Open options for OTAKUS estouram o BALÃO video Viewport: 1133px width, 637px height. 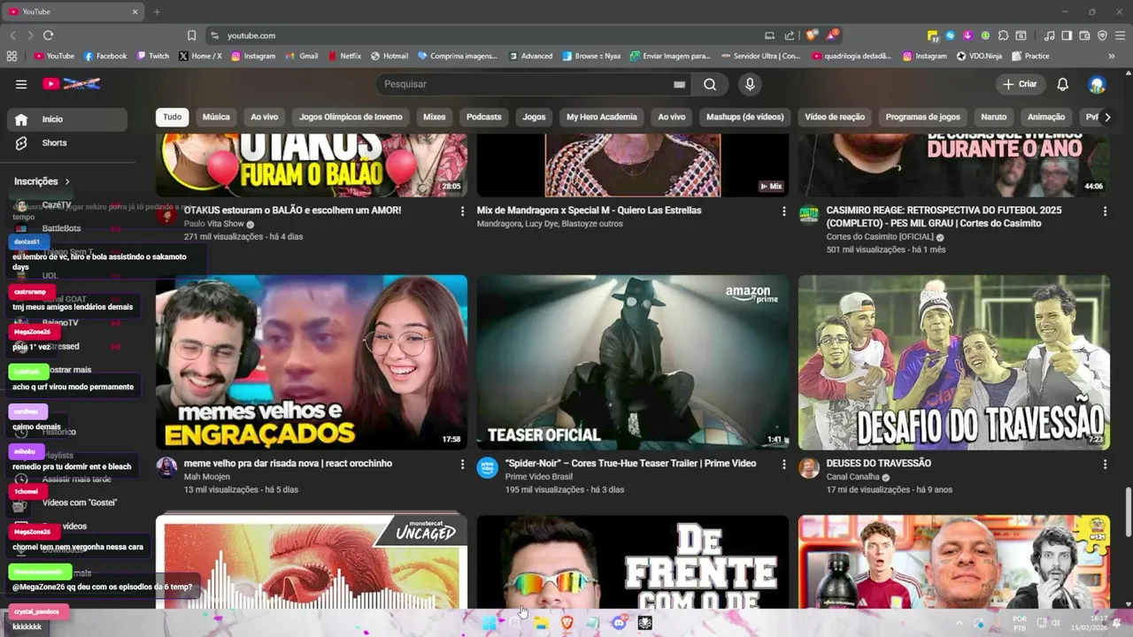[x=462, y=211]
